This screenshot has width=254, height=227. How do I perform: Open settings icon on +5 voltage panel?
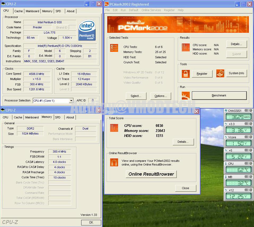click(247, 150)
